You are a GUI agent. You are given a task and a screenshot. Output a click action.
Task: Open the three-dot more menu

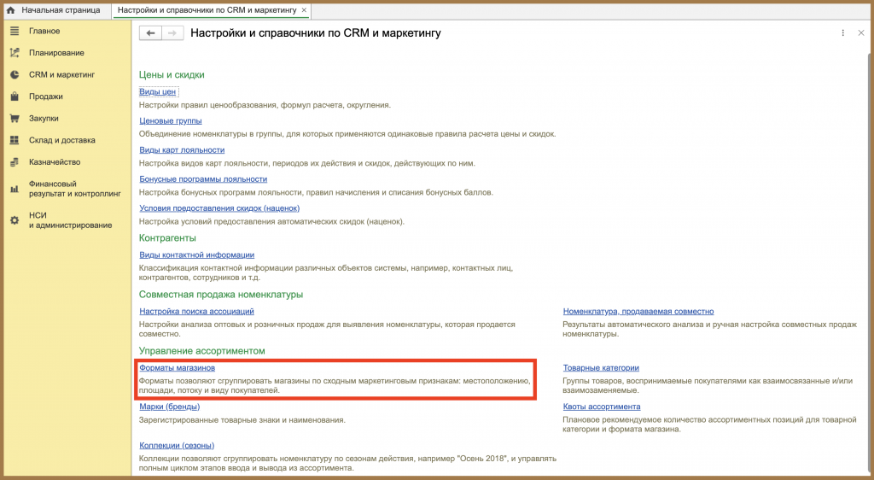point(842,33)
